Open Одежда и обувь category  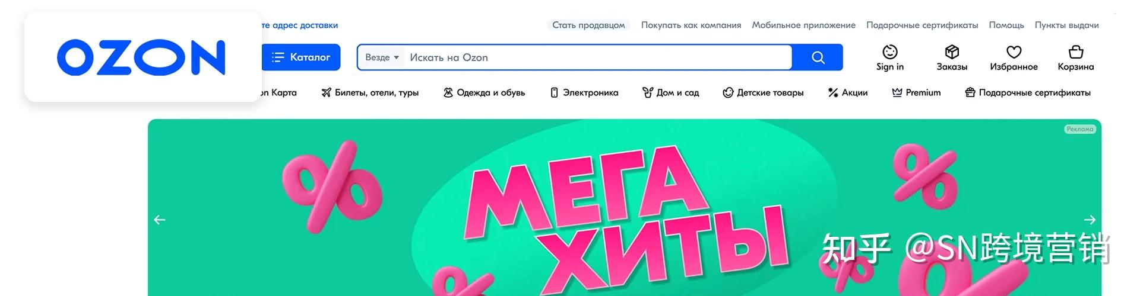point(484,92)
